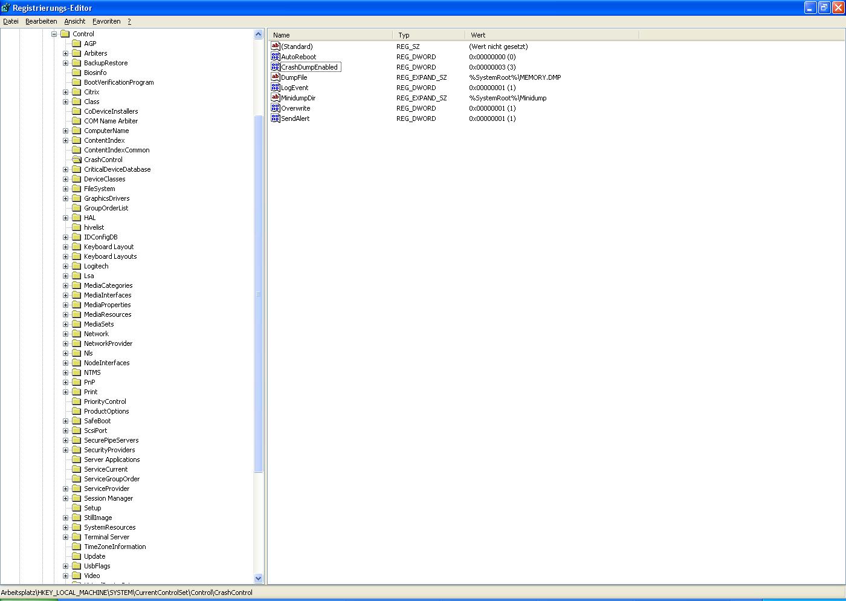The image size is (846, 601).
Task: Click the (Standard) default value icon
Action: [x=276, y=47]
